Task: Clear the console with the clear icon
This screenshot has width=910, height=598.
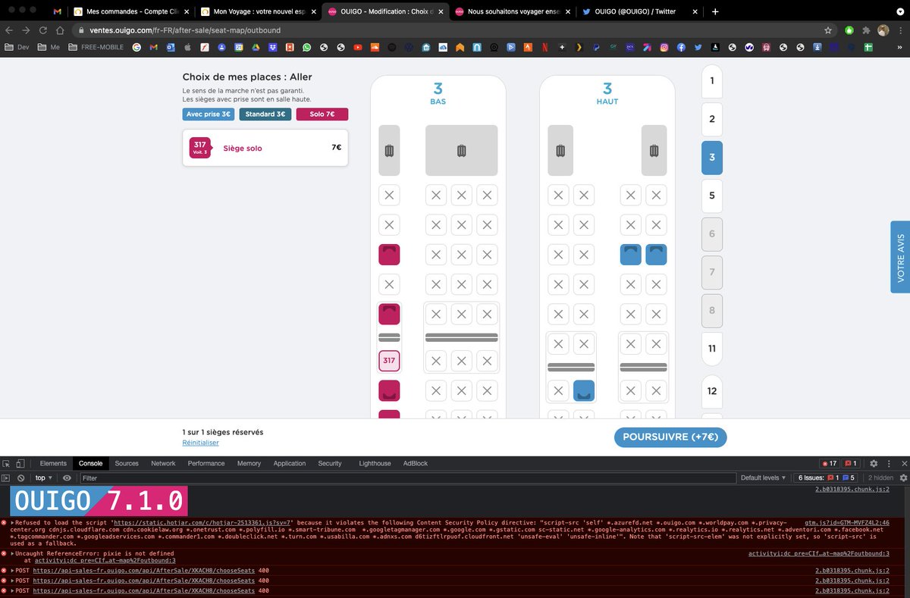Action: (21, 478)
